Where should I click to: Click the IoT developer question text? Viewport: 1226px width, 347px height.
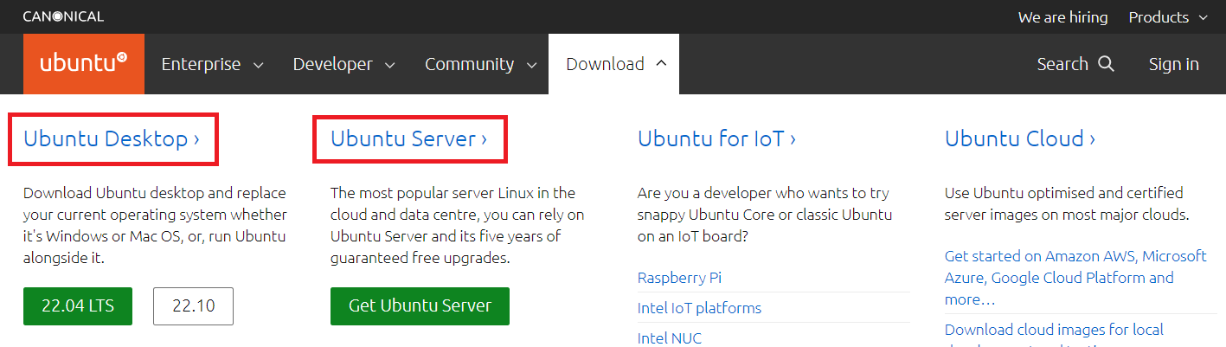(765, 214)
